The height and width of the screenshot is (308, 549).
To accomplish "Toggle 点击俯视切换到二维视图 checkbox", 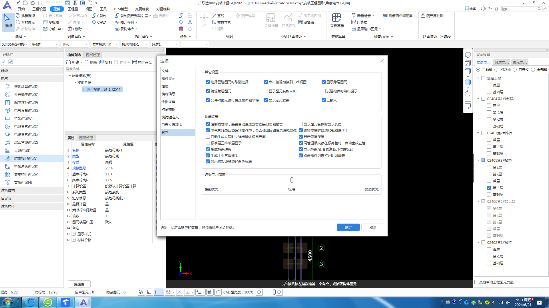I will coord(266,82).
